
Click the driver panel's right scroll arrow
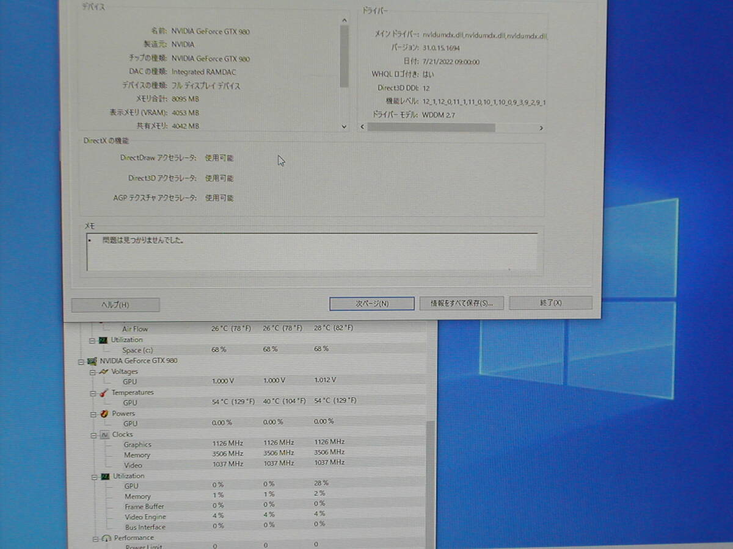coord(541,128)
